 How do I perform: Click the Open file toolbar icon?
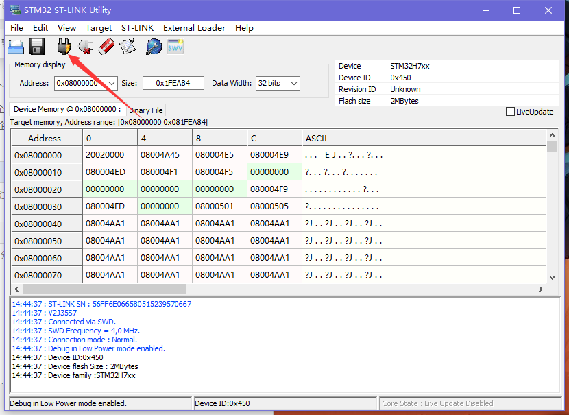(16, 47)
